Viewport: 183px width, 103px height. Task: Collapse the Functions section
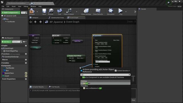coord(2,54)
